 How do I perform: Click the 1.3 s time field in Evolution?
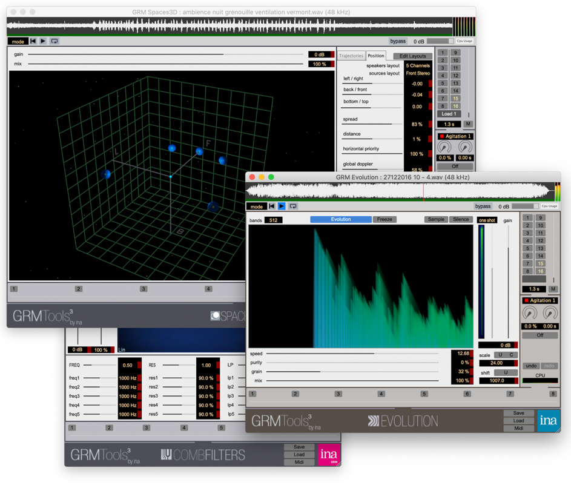tap(534, 289)
